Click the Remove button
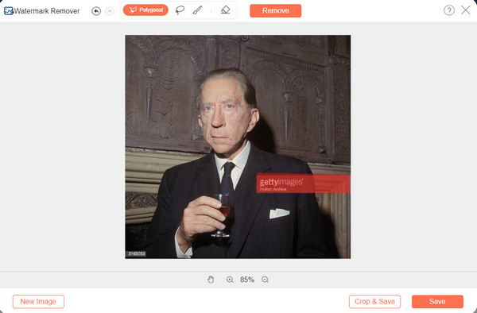This screenshot has width=477, height=313. coord(276,10)
